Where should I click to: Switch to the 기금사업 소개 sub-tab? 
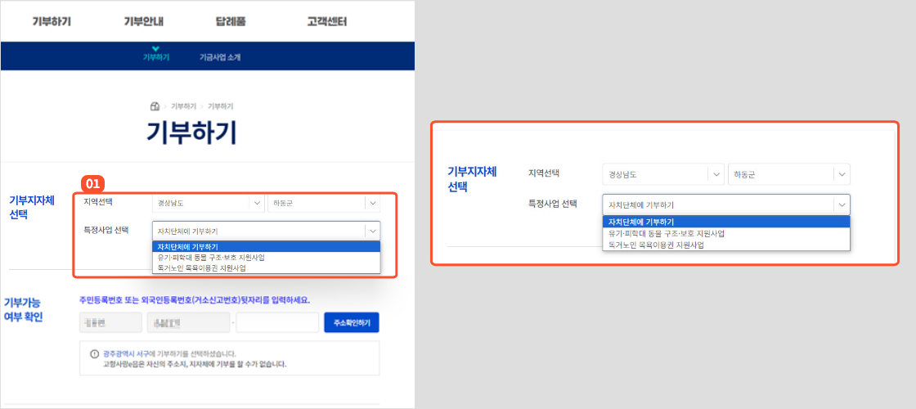coord(220,57)
